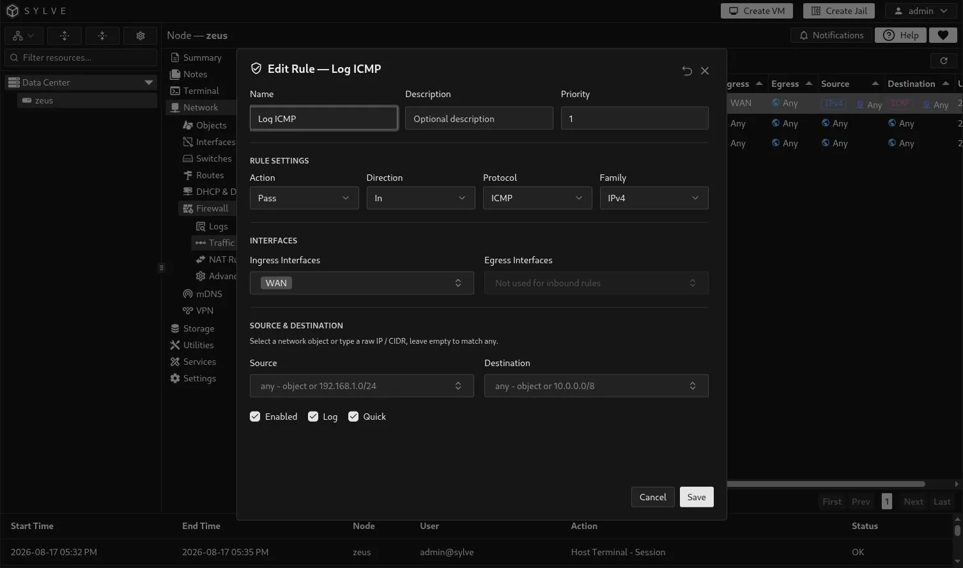Click the refresh icon above the table
963x568 pixels.
[944, 60]
